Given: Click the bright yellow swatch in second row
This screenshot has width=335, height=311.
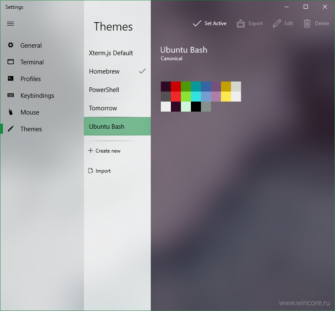Looking at the screenshot, I should [x=226, y=97].
